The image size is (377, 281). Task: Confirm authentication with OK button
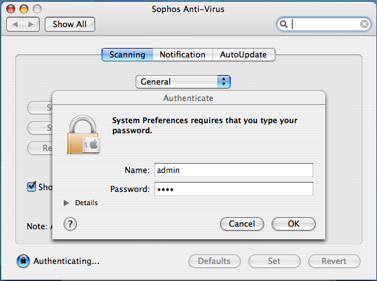(x=294, y=224)
